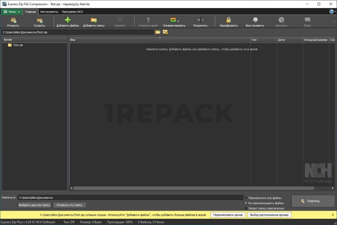The image size is (337, 225).
Task: Switch to the Программы NCH tab
Action: point(72,12)
